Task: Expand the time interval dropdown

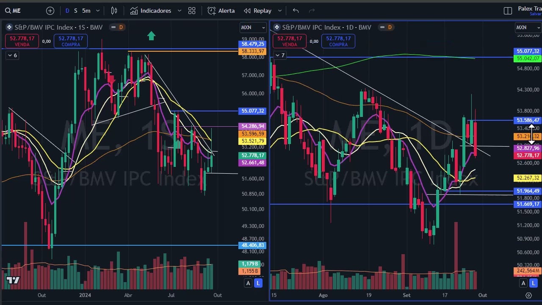Action: 98,11
